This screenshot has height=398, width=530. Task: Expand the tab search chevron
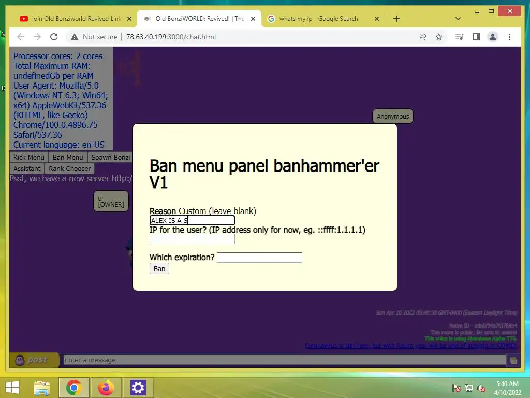[x=458, y=19]
